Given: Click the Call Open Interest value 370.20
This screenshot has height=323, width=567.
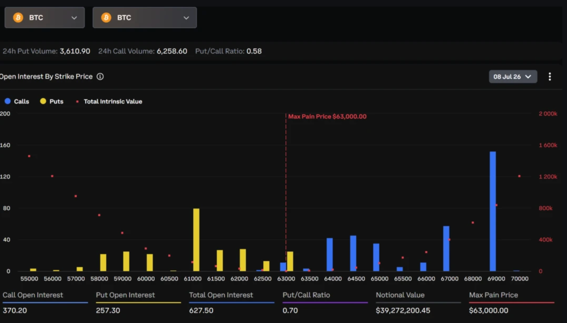Looking at the screenshot, I should point(15,310).
